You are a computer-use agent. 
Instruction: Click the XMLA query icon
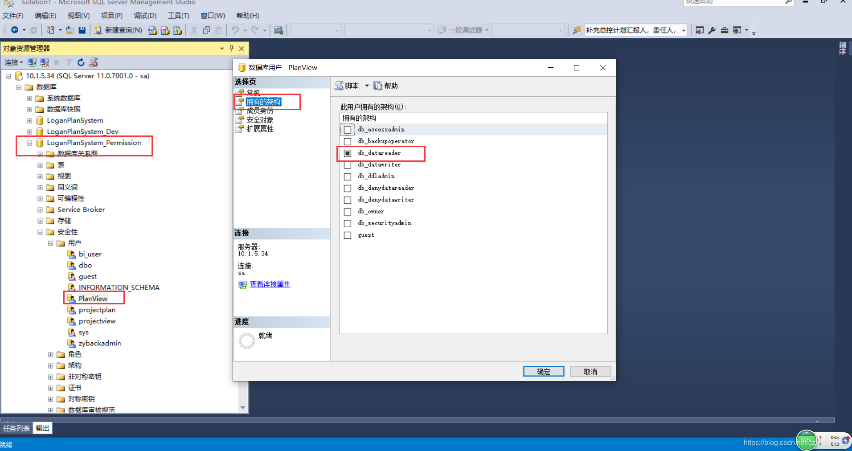pos(177,30)
